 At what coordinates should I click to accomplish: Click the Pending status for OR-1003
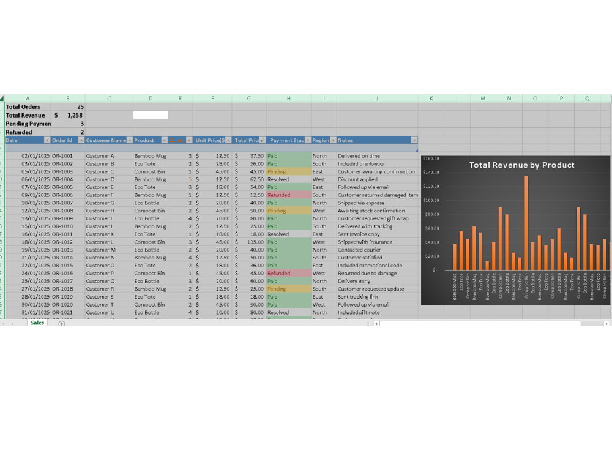289,171
